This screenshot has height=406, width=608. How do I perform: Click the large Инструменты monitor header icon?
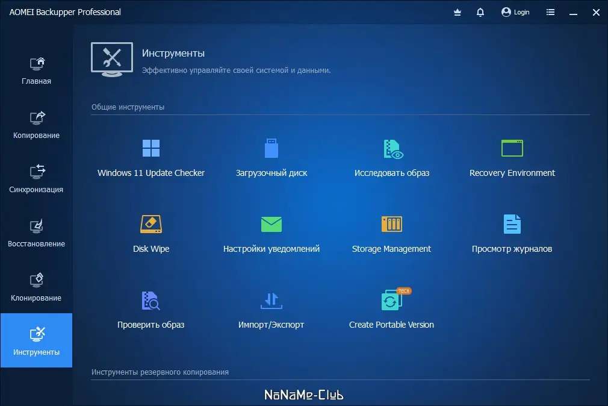[x=112, y=60]
